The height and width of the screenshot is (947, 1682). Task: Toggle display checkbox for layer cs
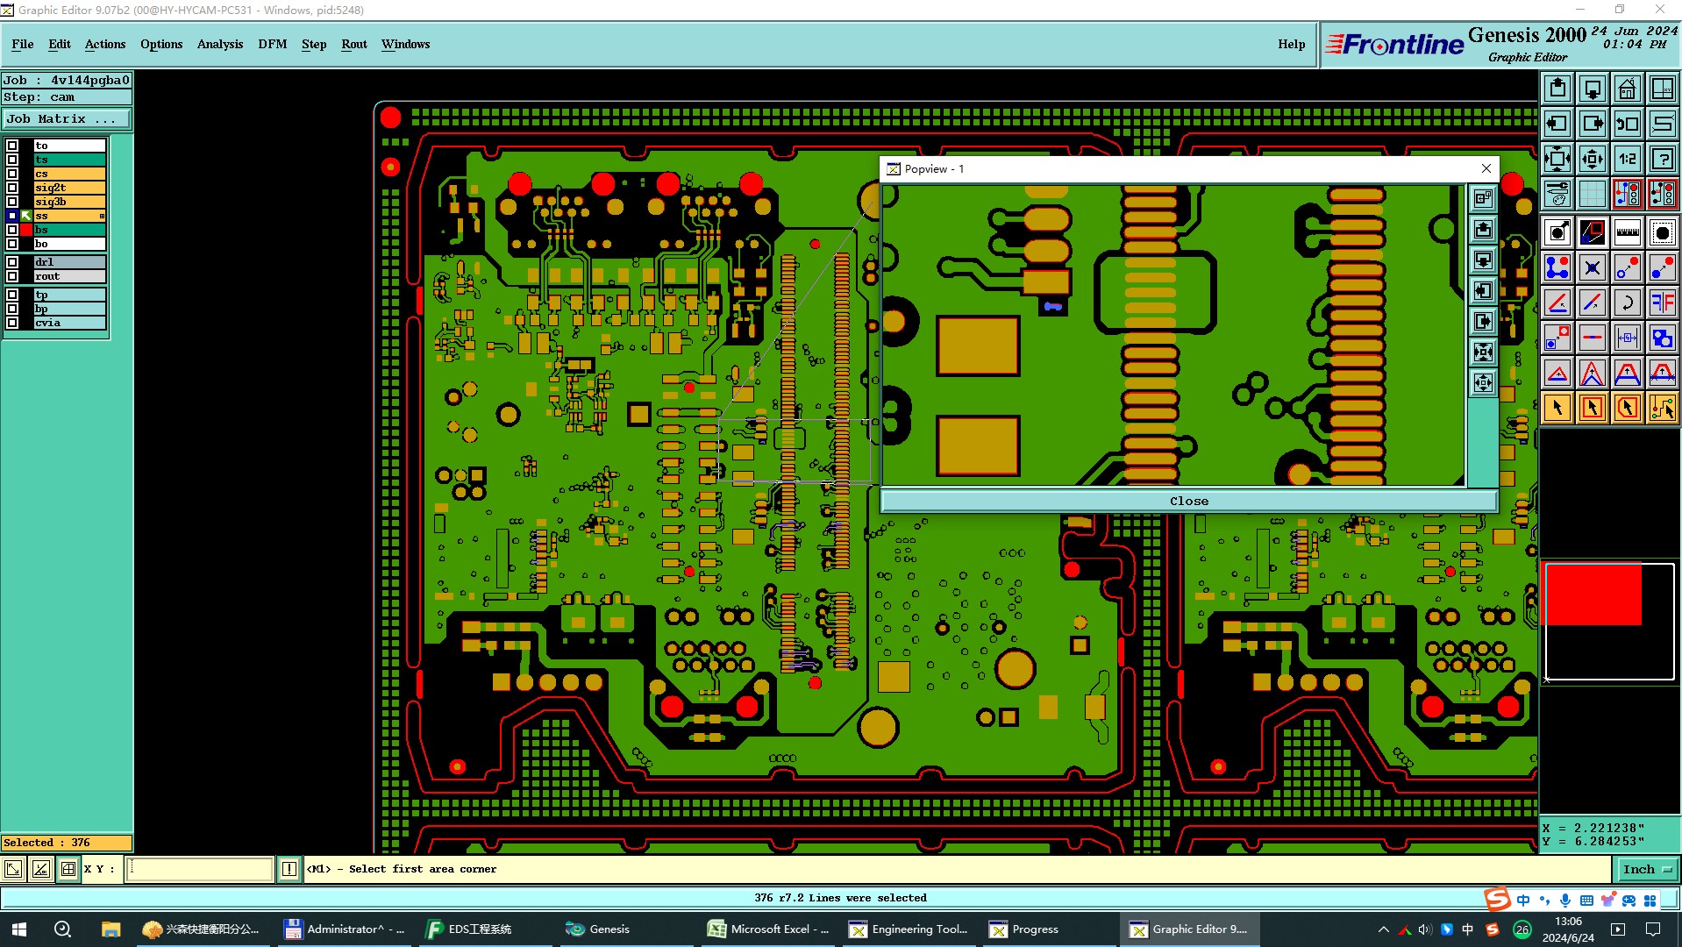12,174
